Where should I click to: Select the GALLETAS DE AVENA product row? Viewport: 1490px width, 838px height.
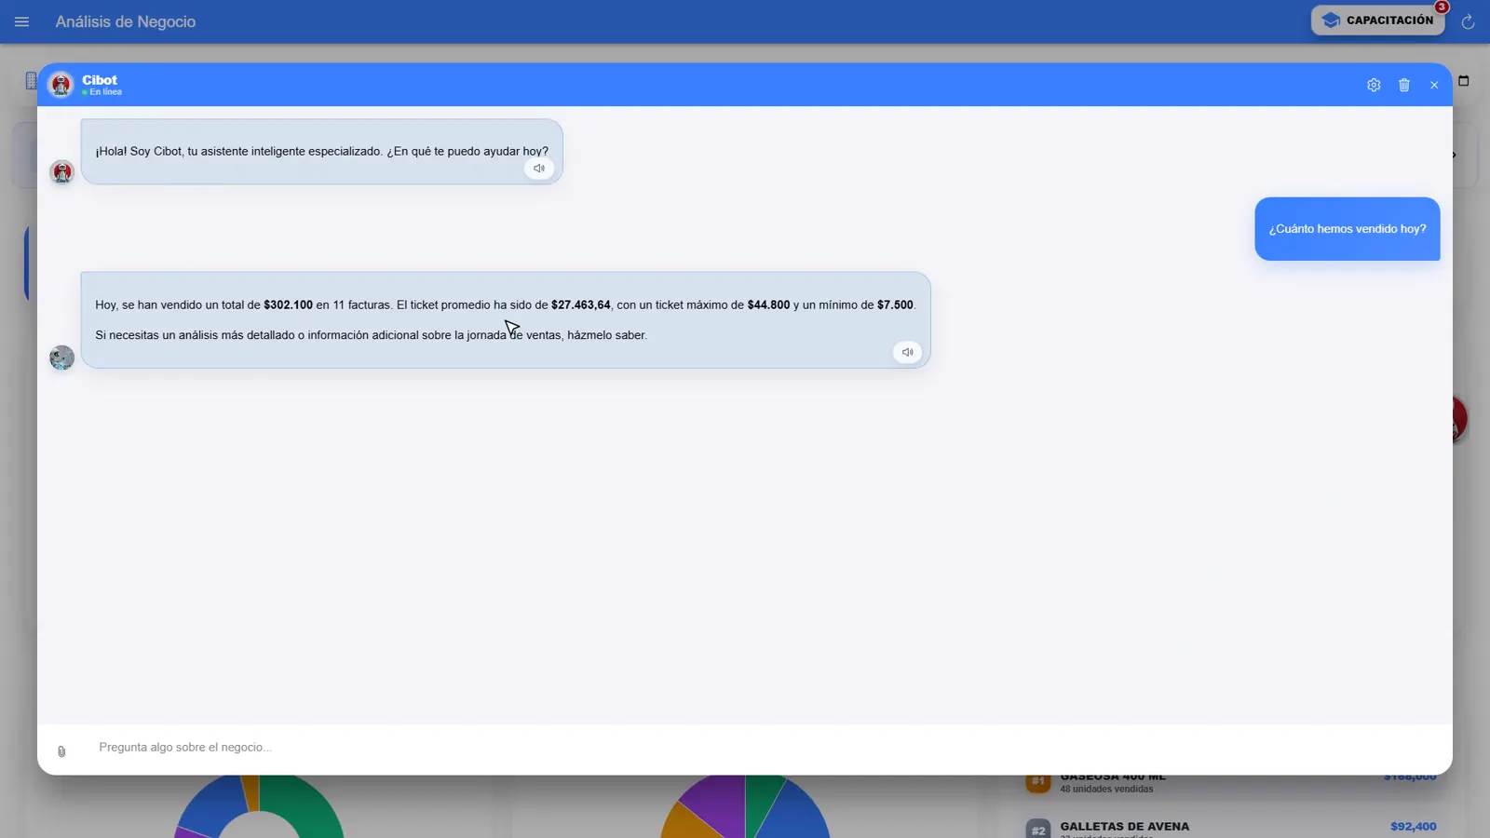coord(1231,827)
